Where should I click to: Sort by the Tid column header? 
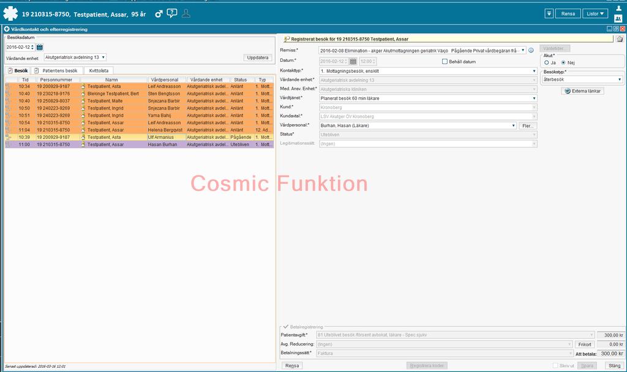(25, 80)
